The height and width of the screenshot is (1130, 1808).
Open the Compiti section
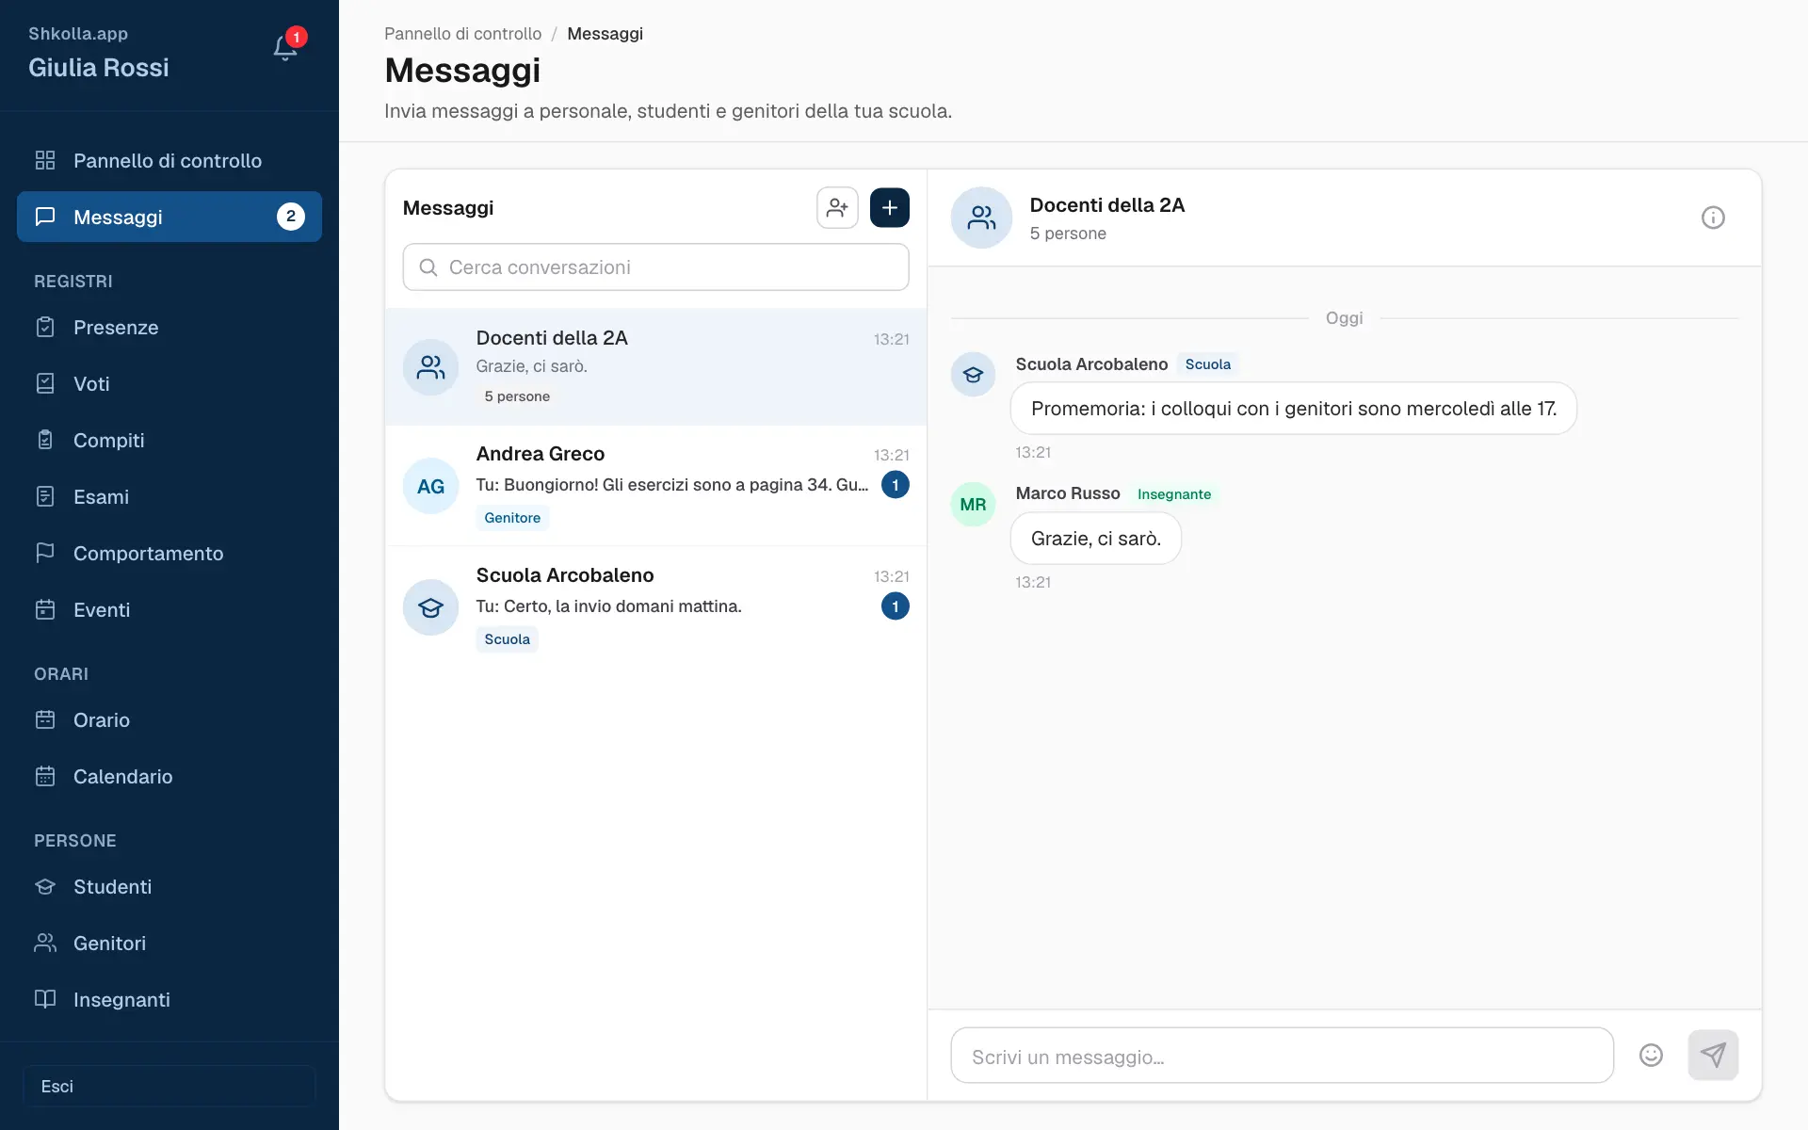pyautogui.click(x=169, y=441)
